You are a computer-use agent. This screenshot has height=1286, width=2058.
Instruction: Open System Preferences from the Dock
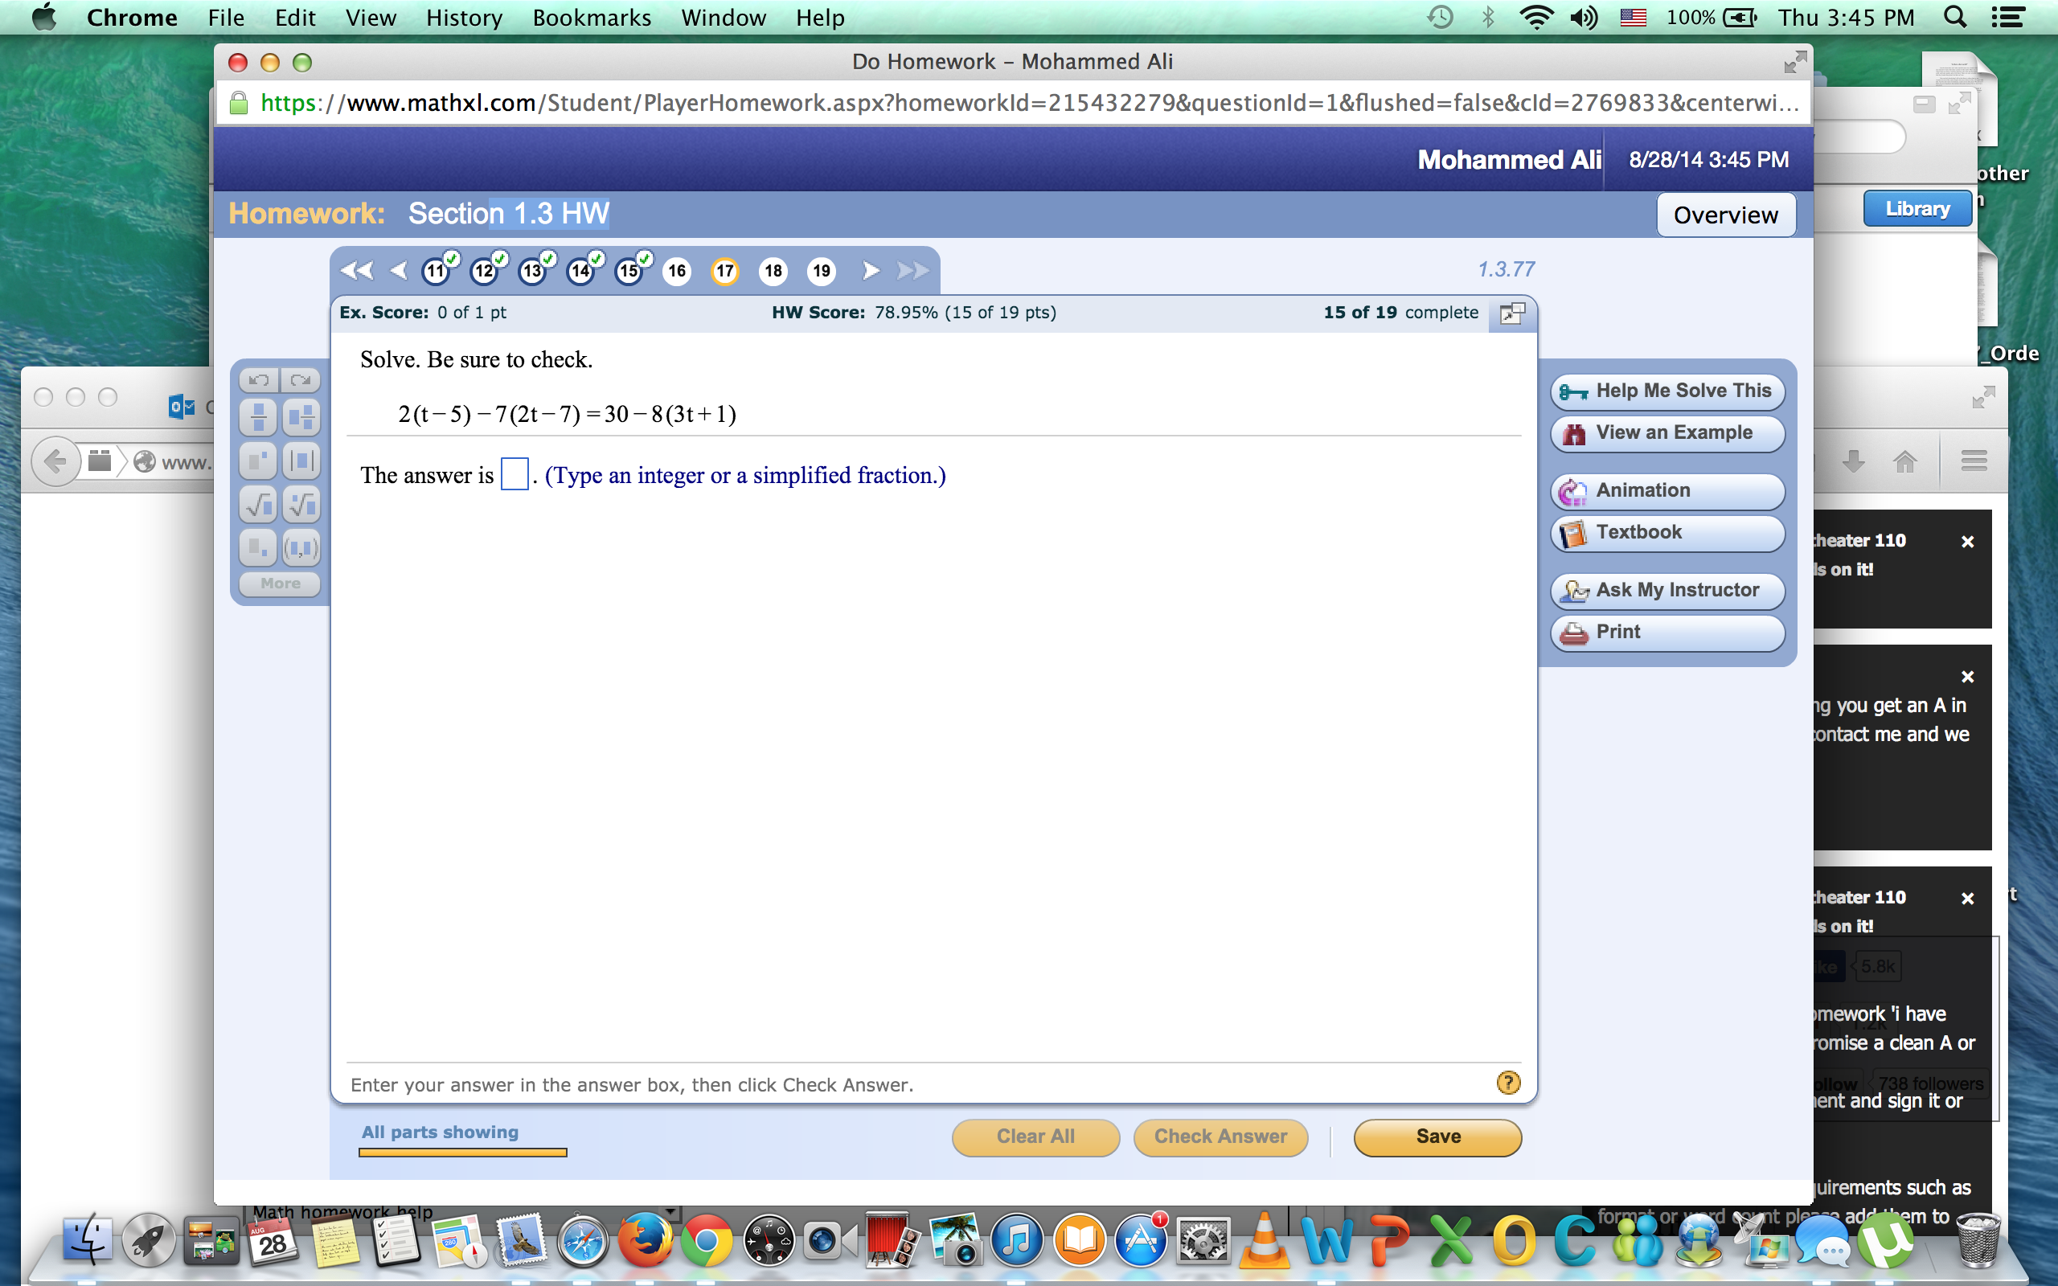pyautogui.click(x=1203, y=1242)
